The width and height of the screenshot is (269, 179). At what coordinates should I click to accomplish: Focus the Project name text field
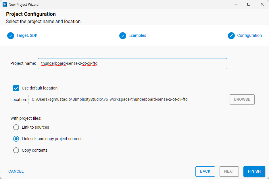(132, 64)
